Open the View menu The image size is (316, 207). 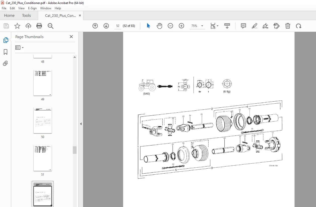[x=22, y=8]
